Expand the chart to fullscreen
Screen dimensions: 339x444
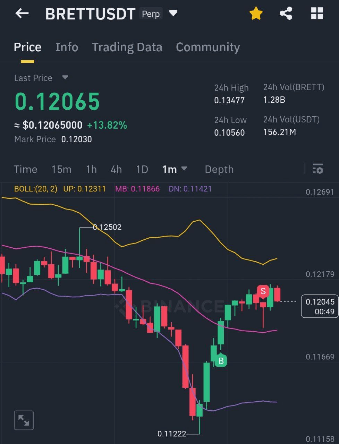(24, 420)
